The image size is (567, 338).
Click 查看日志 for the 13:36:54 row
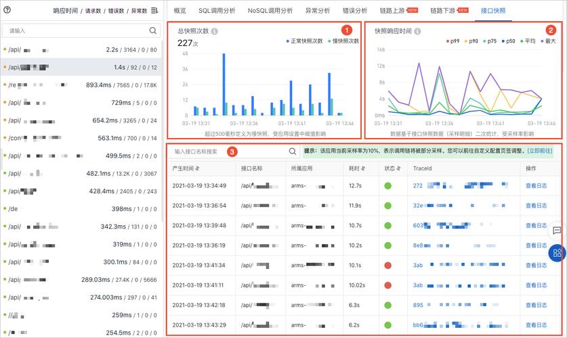click(x=537, y=206)
